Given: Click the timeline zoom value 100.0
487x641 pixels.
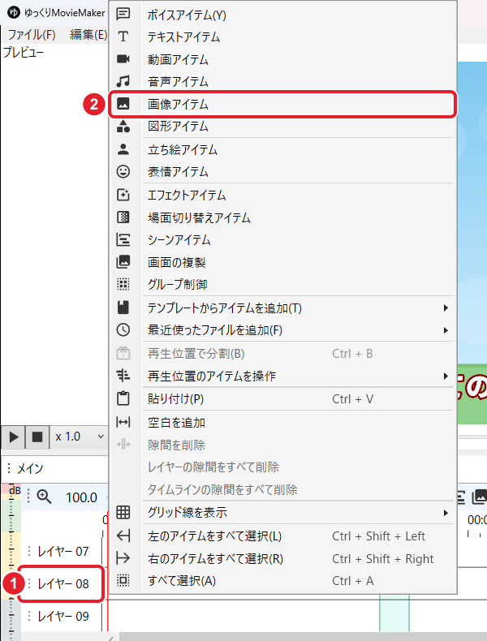Looking at the screenshot, I should (81, 497).
